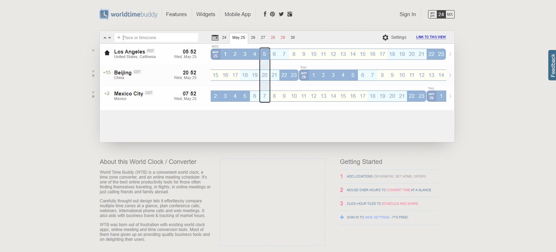556x252 pixels.
Task: Click the plus icon beside Sign in to save settings
Action: 342,217
